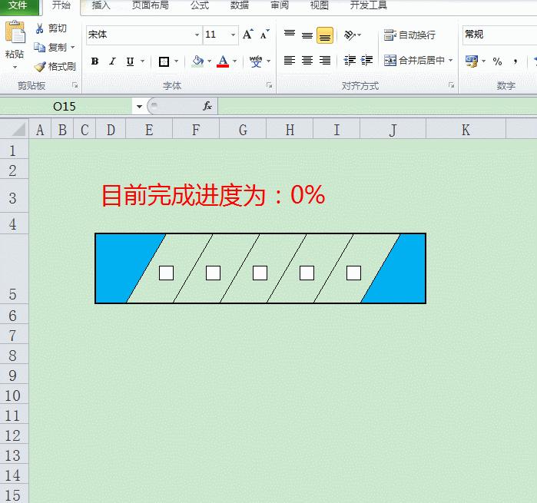Open the merge and center dropdown arrow
537x503 pixels.
click(x=451, y=60)
